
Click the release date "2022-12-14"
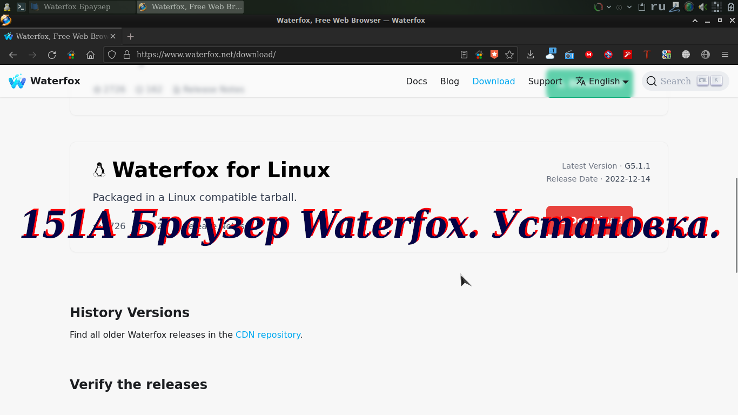pyautogui.click(x=628, y=179)
